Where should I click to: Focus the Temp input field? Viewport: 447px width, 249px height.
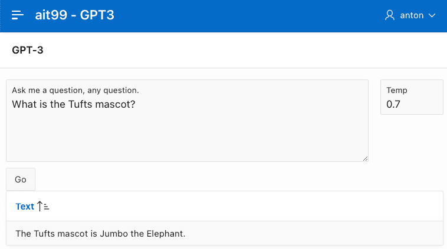(412, 105)
